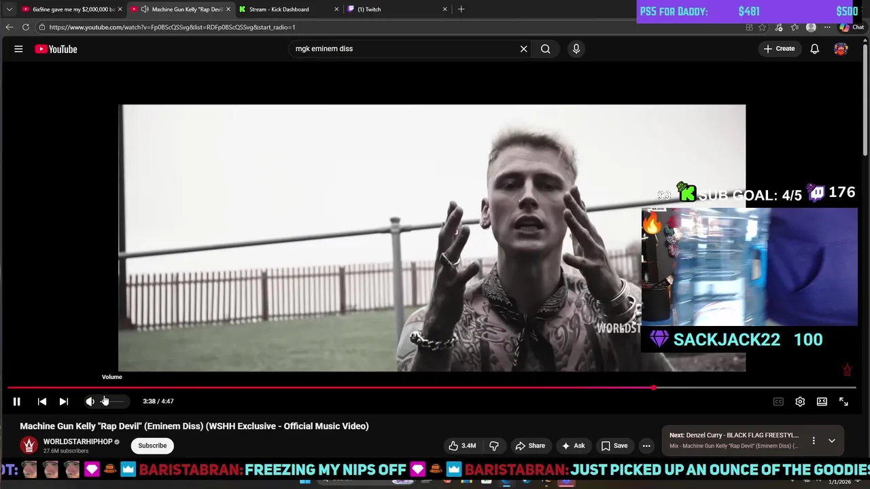This screenshot has height=489, width=870.
Task: Mute the Rap Devil tab via its speaker icon
Action: pyautogui.click(x=144, y=10)
